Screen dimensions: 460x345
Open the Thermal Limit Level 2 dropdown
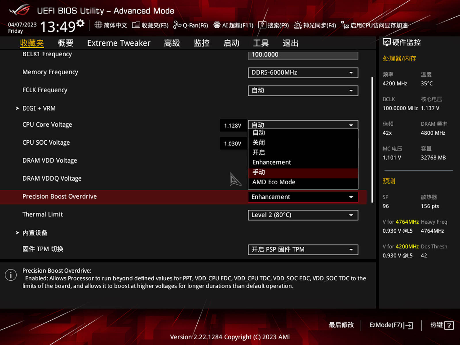tap(303, 215)
